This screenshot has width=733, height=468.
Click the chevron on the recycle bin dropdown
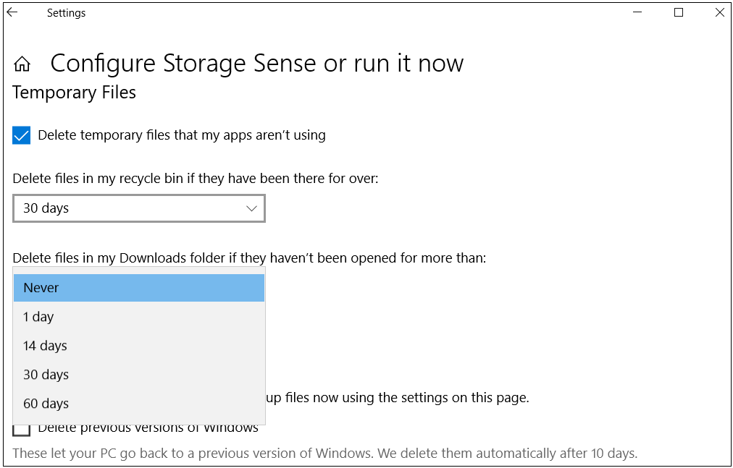point(251,208)
